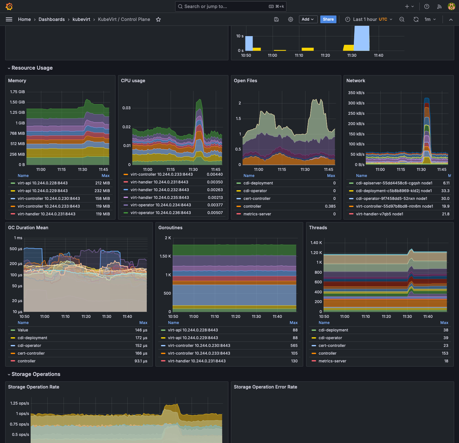
Task: Collapse the Storage Operations row
Action: click(34, 374)
